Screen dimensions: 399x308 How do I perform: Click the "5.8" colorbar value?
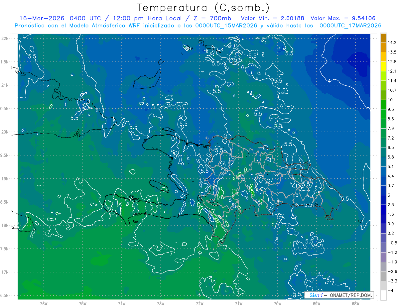(391, 157)
